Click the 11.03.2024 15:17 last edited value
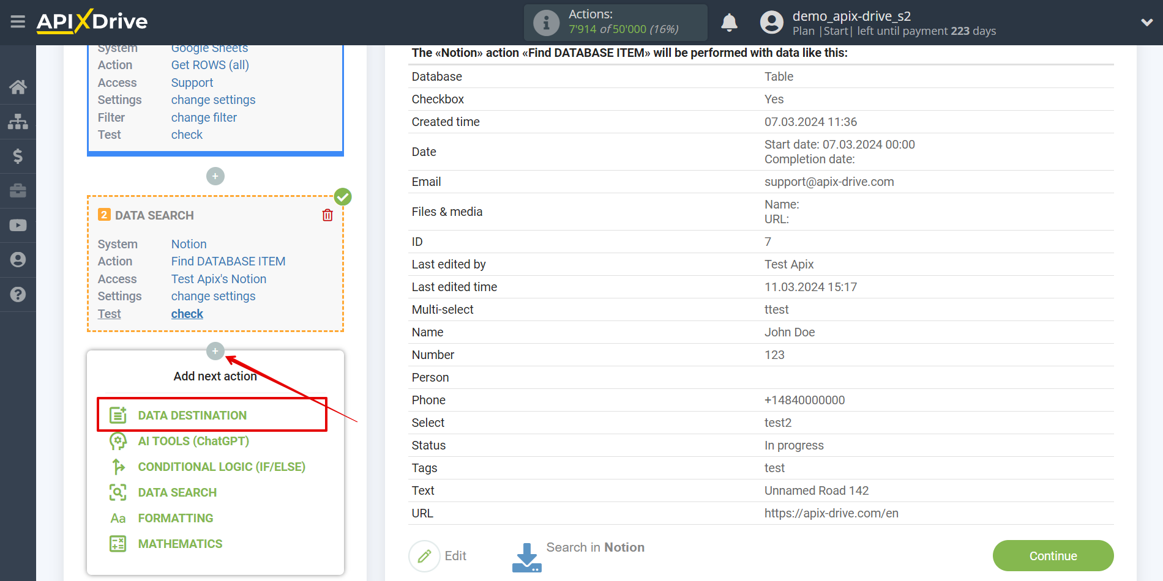Screen dimensions: 1163x581 pyautogui.click(x=810, y=287)
